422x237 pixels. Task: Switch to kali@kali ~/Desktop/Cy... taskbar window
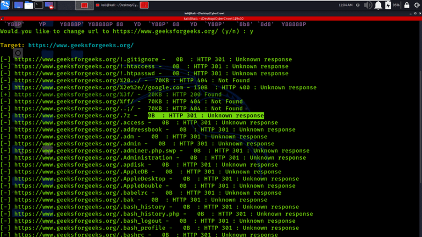pos(118,5)
